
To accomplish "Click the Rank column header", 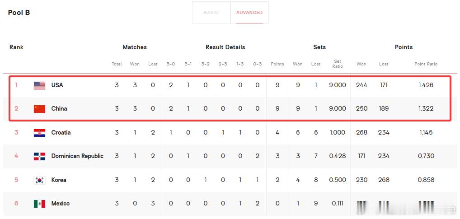I will [16, 47].
